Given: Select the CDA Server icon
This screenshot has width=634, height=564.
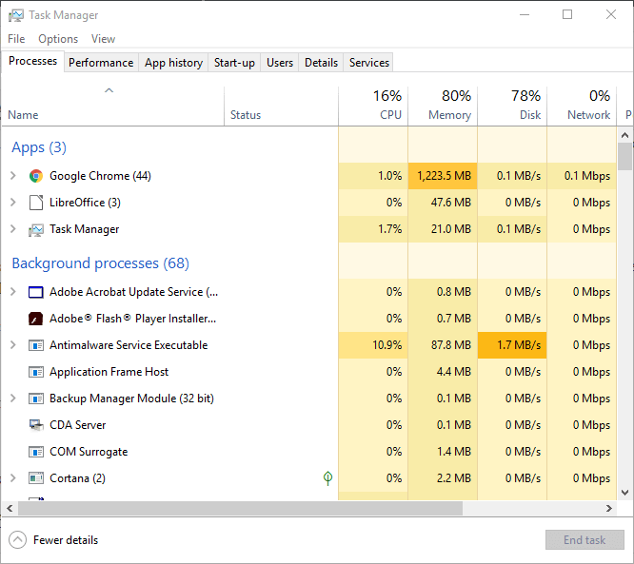Looking at the screenshot, I should click(x=36, y=425).
